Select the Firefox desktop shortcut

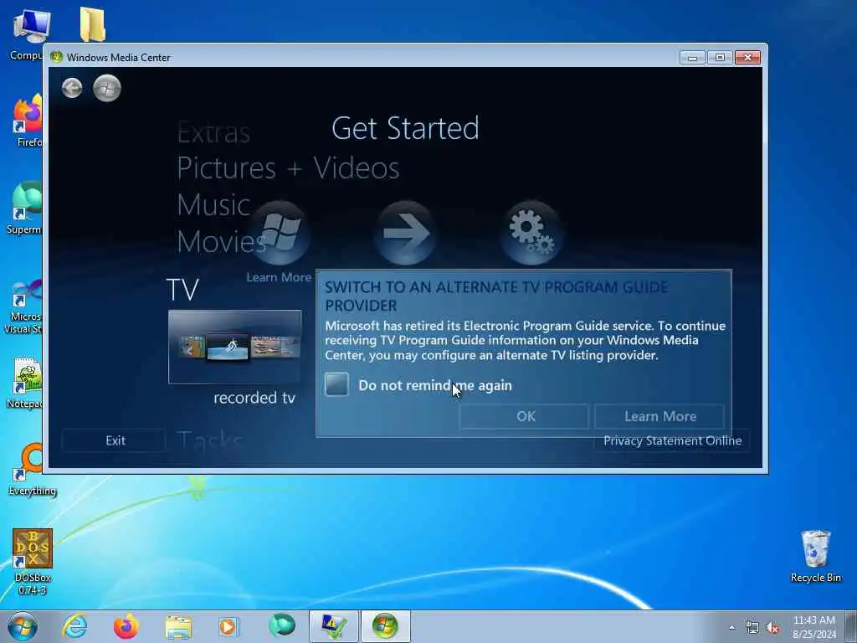28,121
